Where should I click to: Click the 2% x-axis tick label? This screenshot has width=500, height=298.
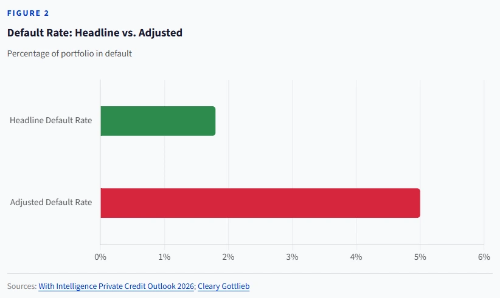point(228,257)
